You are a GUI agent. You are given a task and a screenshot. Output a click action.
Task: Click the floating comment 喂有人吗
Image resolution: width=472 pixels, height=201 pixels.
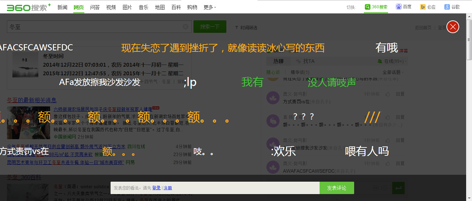[x=367, y=151]
